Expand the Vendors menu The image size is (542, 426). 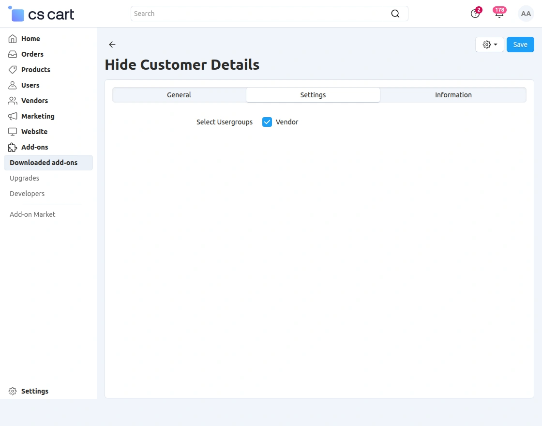(34, 101)
